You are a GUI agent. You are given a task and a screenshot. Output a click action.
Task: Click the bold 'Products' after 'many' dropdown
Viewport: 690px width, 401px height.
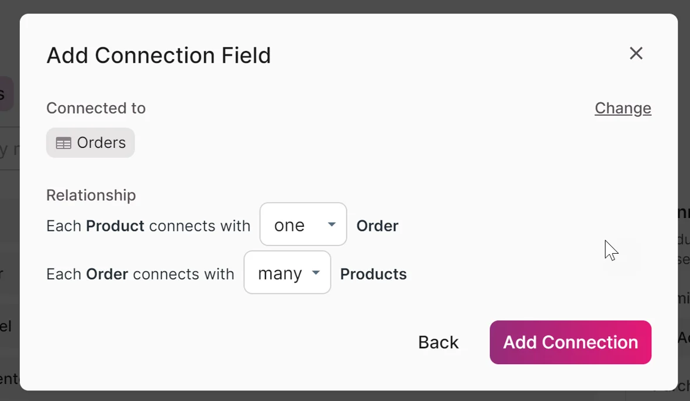coord(373,274)
